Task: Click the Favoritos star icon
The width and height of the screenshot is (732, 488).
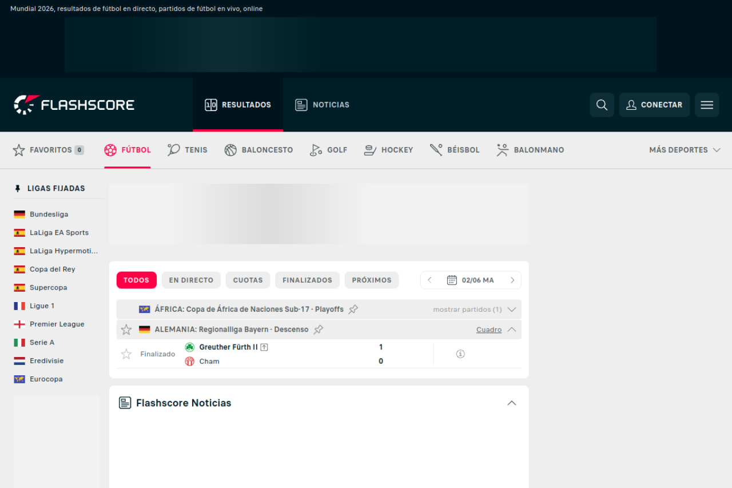Action: point(19,150)
